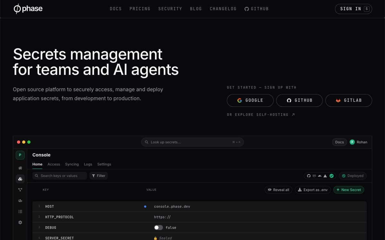Click the green window dot in console mockup
This screenshot has height=240, width=385.
(x=29, y=142)
